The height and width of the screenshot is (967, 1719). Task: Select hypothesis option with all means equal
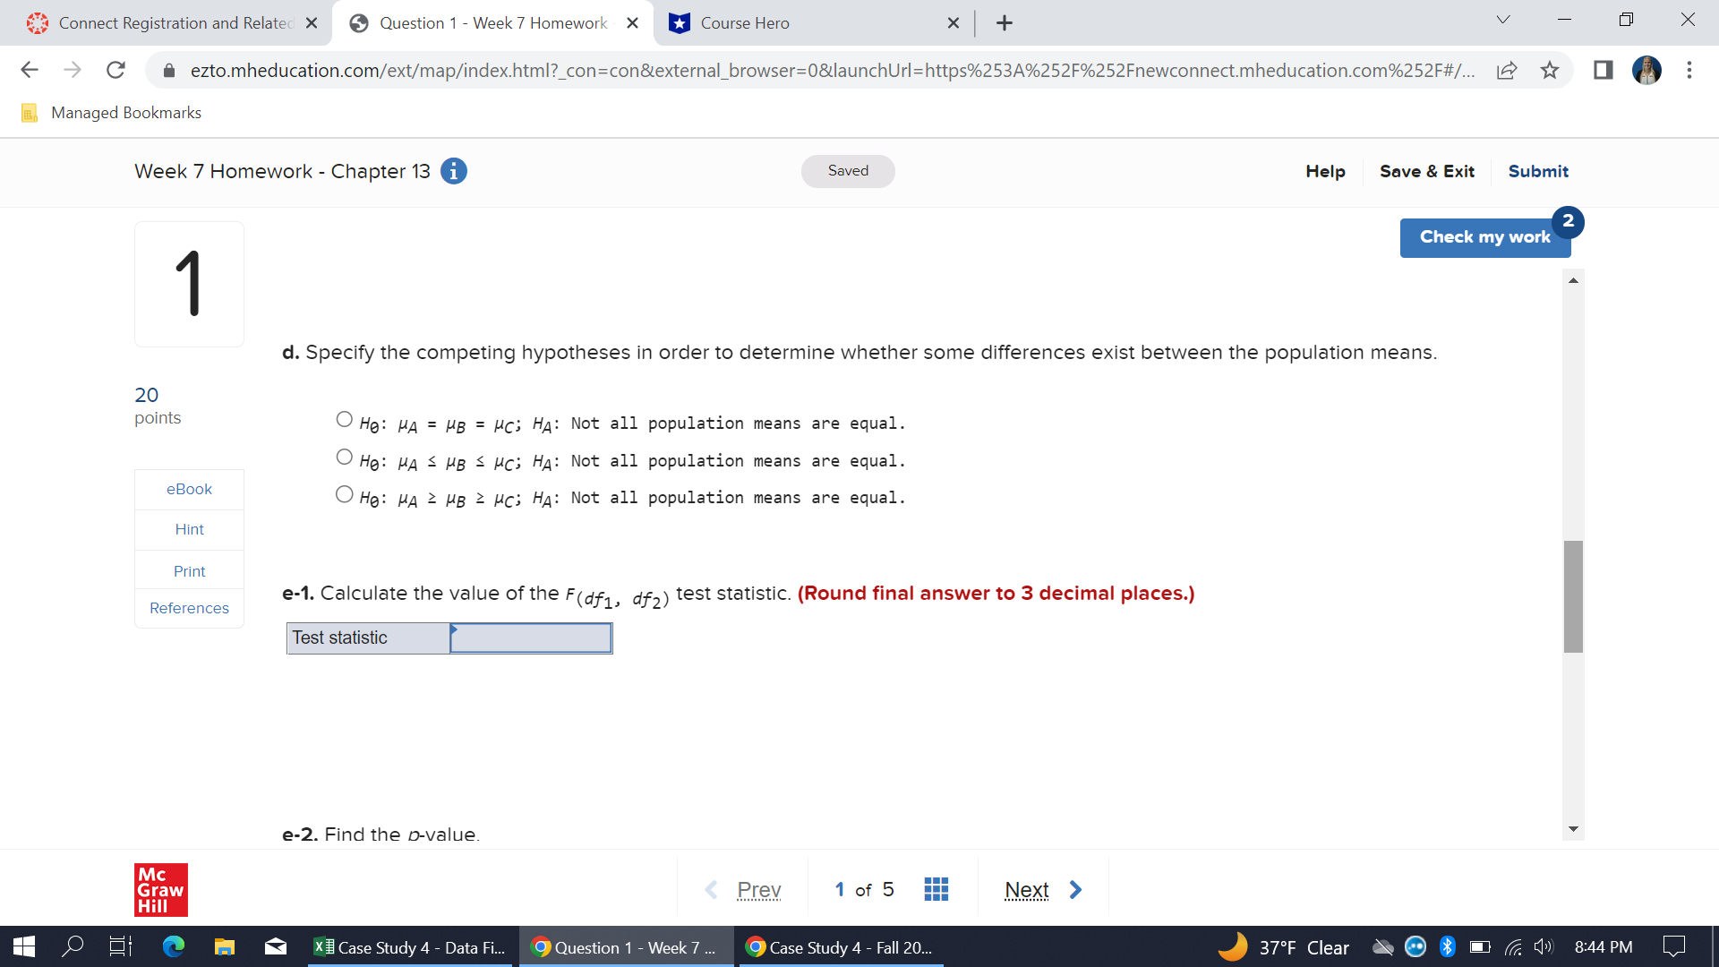(343, 418)
